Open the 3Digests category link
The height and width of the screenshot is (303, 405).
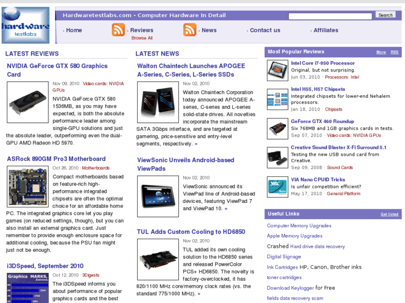(91, 275)
